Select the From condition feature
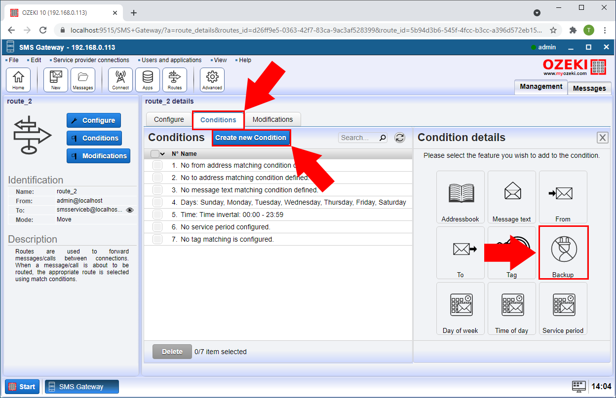The width and height of the screenshot is (616, 398). tap(563, 197)
